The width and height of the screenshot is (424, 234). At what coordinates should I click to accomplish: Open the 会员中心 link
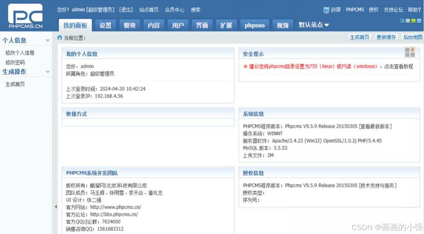pos(174,10)
